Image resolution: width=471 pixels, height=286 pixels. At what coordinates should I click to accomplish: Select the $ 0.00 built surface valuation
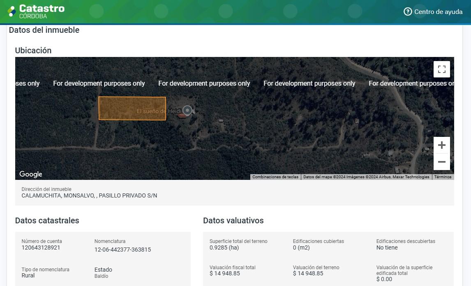point(384,279)
